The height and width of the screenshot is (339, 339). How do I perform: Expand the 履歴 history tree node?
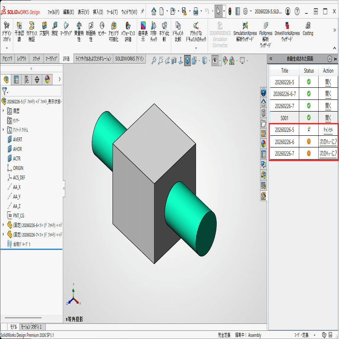click(x=3, y=111)
